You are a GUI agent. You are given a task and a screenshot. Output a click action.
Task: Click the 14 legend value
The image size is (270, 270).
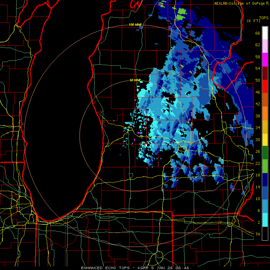[258, 187]
